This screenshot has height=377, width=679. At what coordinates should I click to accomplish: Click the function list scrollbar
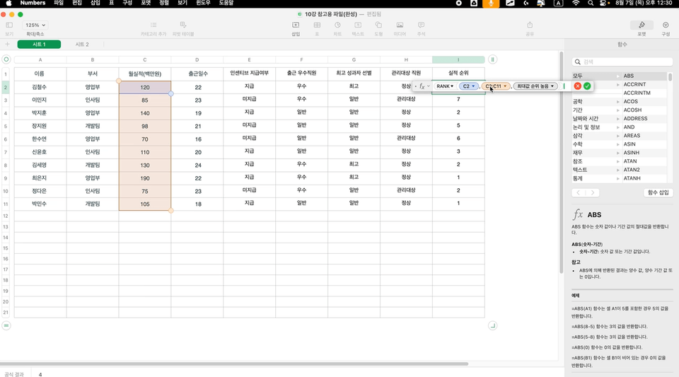pyautogui.click(x=670, y=77)
